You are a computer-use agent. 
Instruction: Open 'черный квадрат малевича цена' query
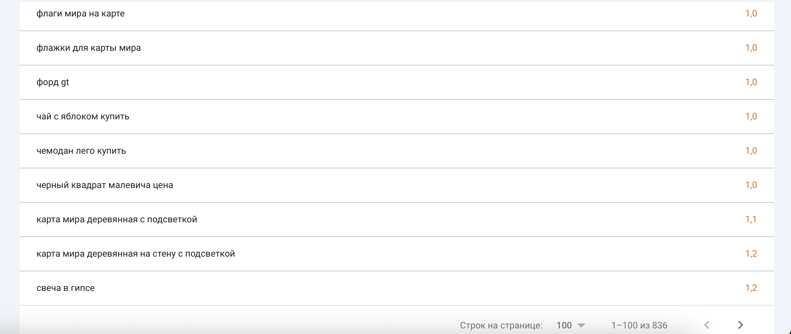105,185
